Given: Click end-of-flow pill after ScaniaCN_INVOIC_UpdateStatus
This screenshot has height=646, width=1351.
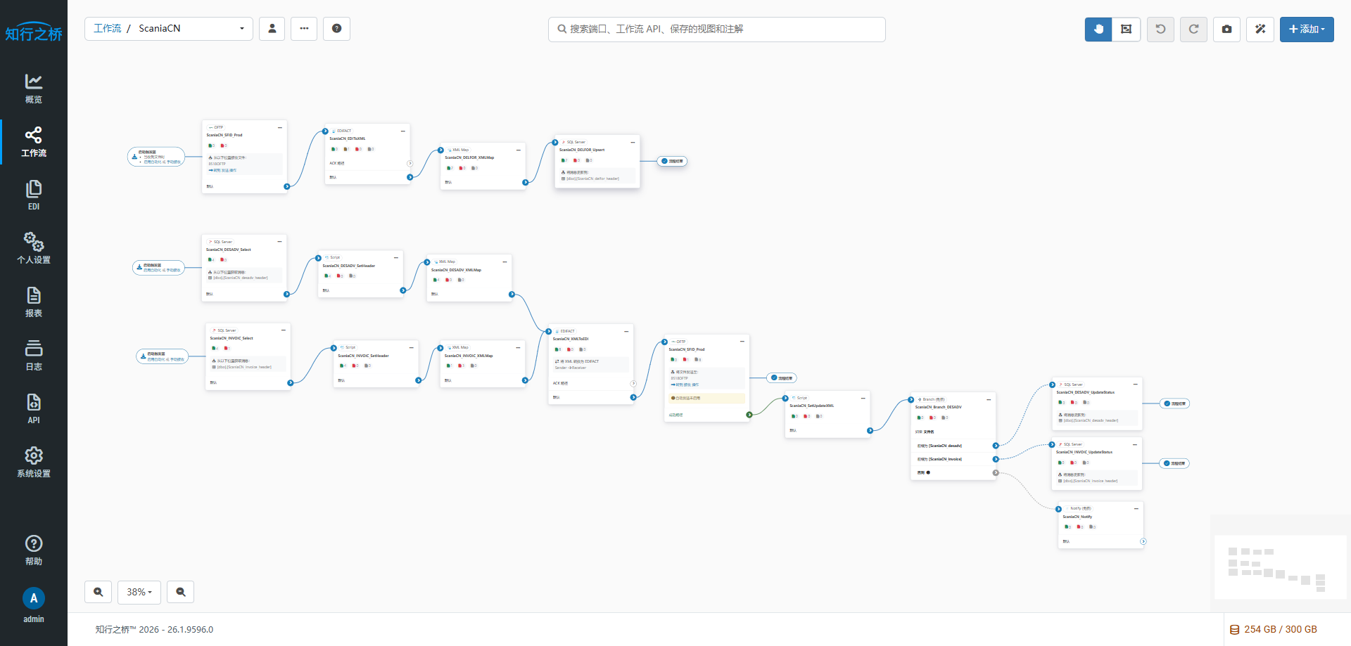Looking at the screenshot, I should pos(1175,463).
